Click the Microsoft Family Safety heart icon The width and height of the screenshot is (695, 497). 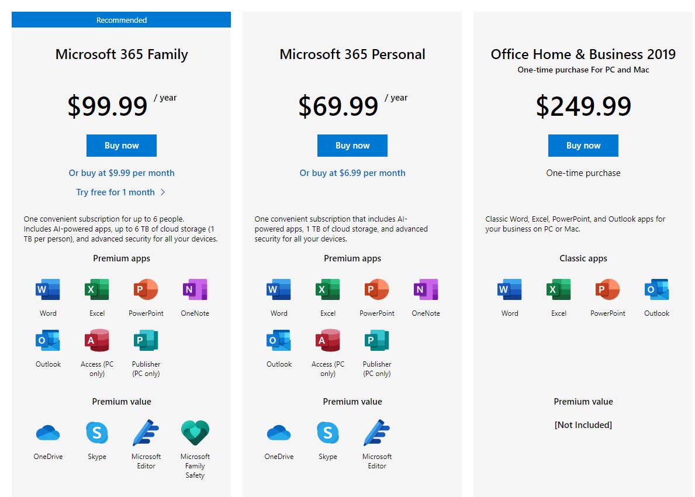pos(195,432)
